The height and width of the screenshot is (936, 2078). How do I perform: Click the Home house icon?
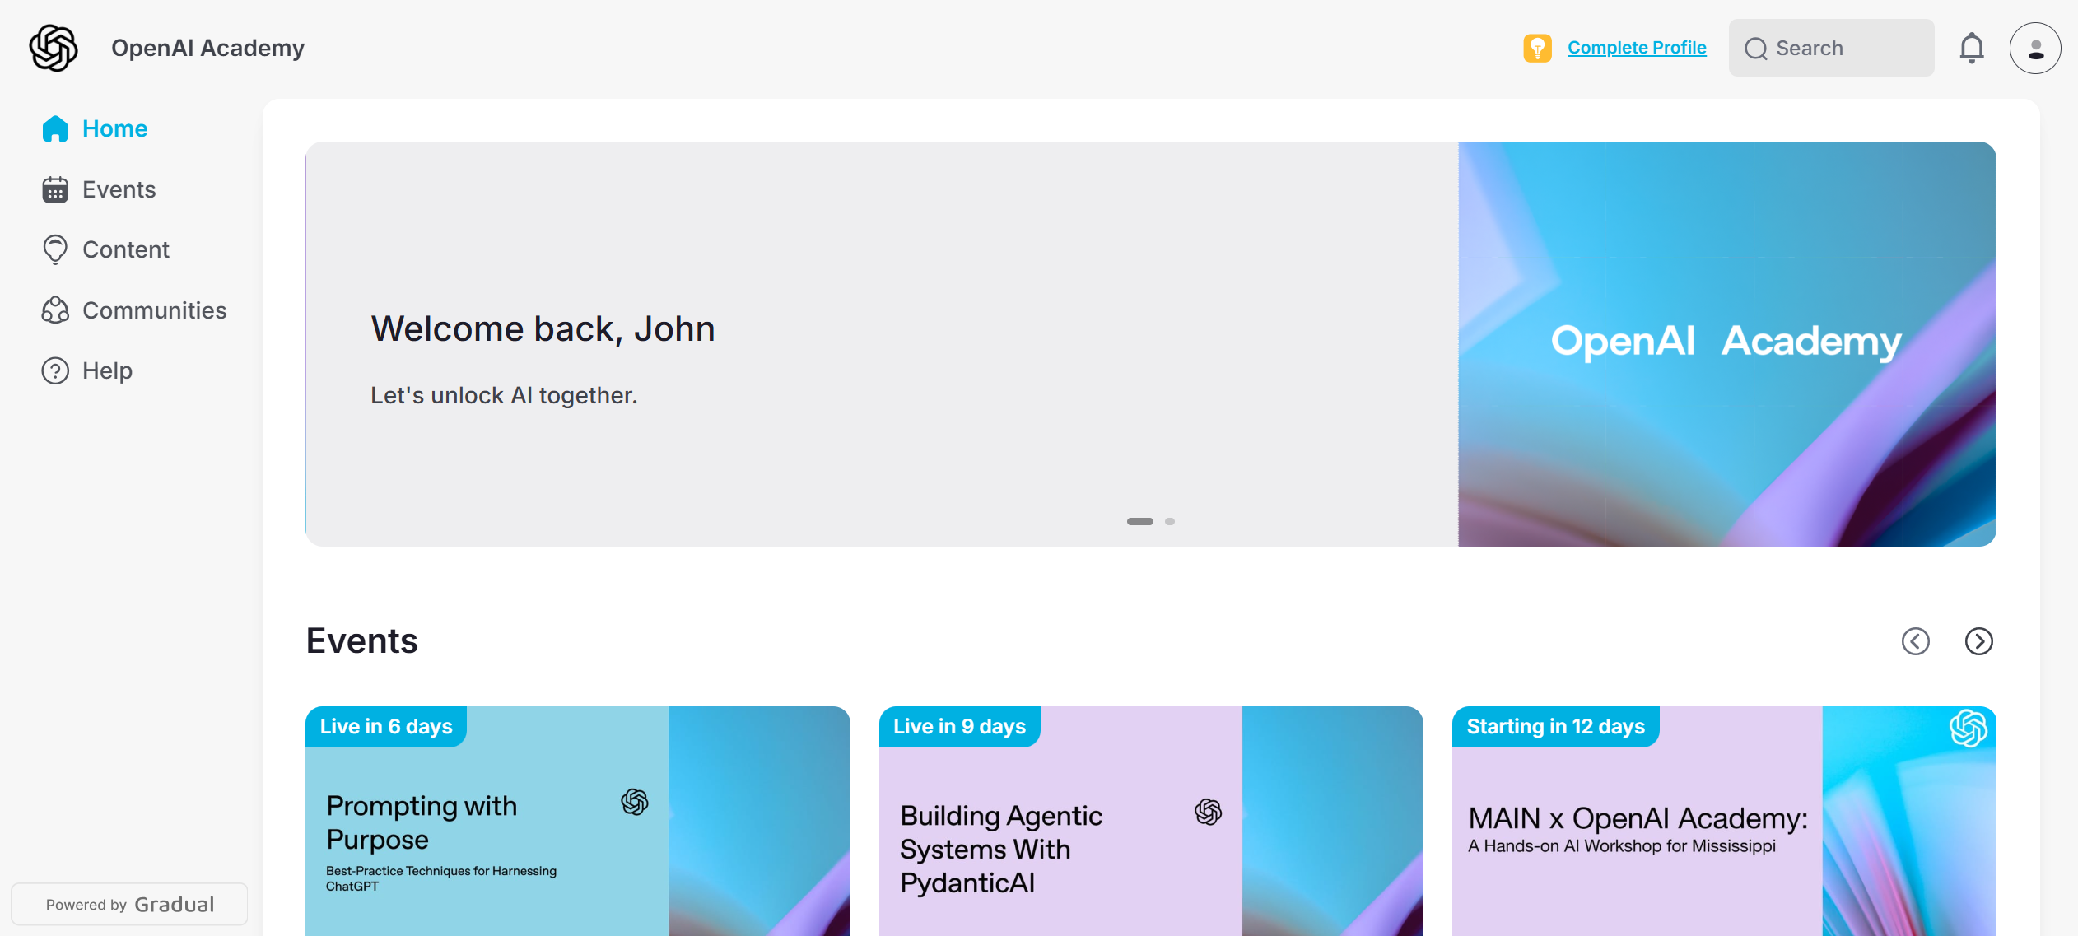[55, 128]
